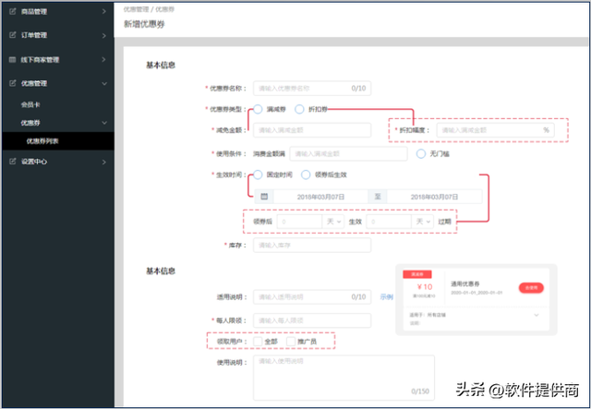Click the 优惠券类型 field label
This screenshot has height=409, width=591.
point(228,109)
